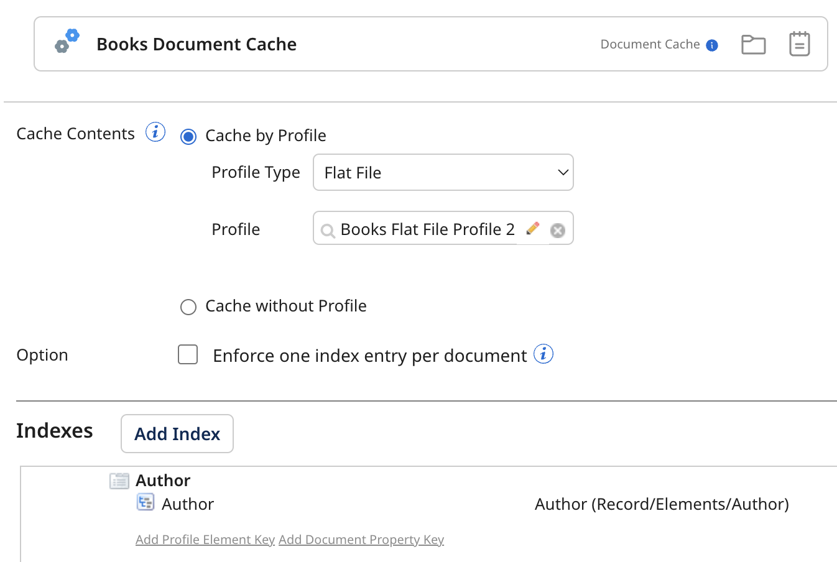Click the info icon next to Cache Contents
Image resolution: width=837 pixels, height=562 pixels.
(x=155, y=131)
